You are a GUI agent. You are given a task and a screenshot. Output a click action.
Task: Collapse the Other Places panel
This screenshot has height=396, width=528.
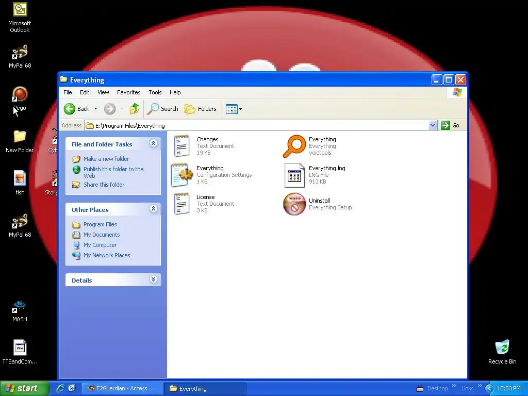point(153,209)
